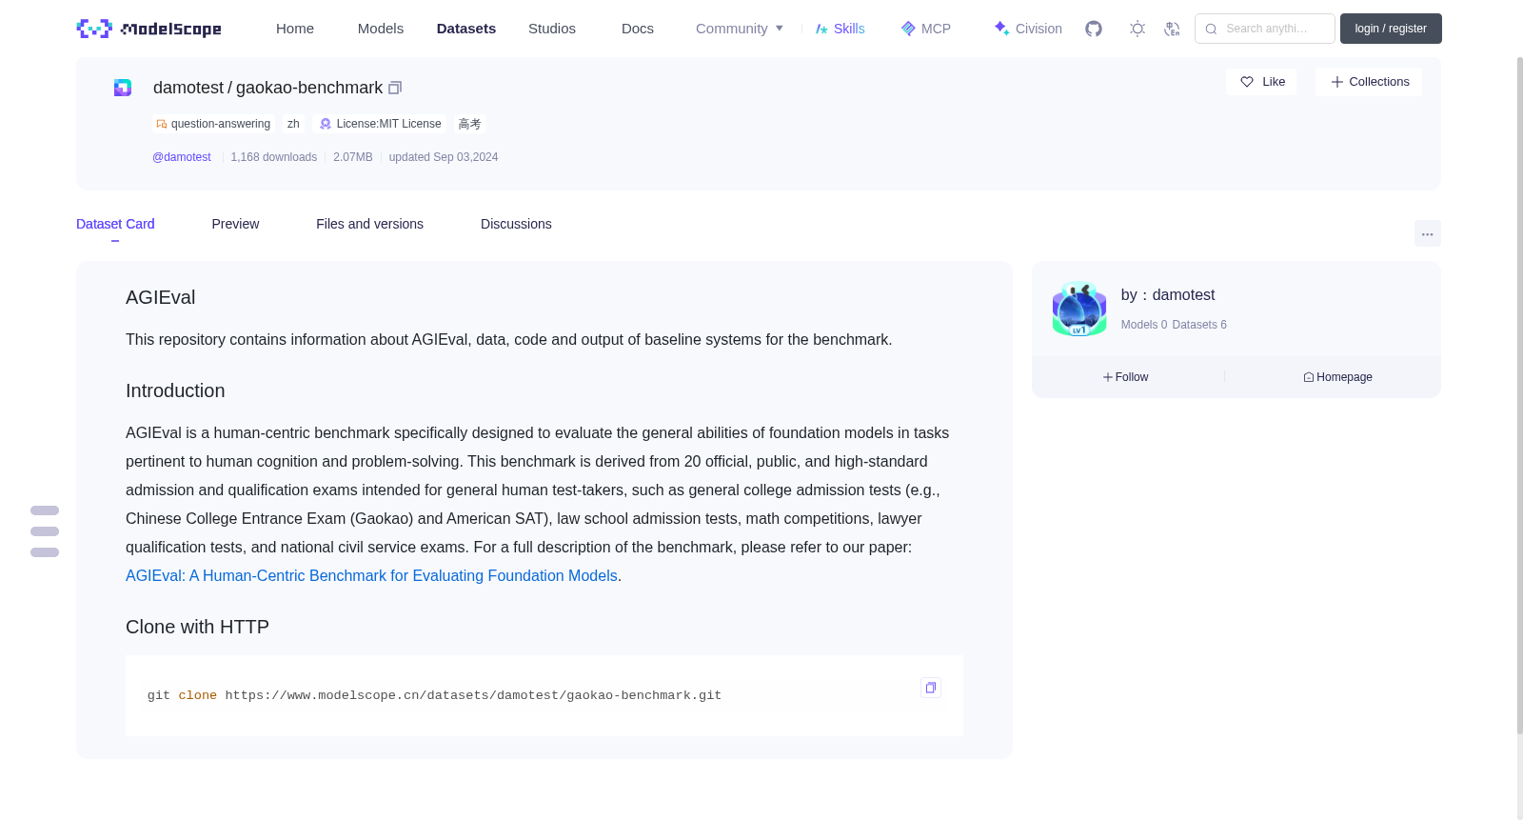This screenshot has width=1523, height=820.
Task: Click the page vertical scrollbar
Action: (x=1520, y=395)
